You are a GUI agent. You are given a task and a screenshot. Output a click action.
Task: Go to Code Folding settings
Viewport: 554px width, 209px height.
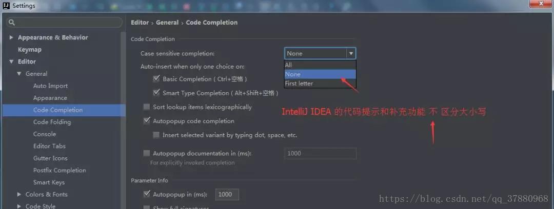tap(52, 122)
